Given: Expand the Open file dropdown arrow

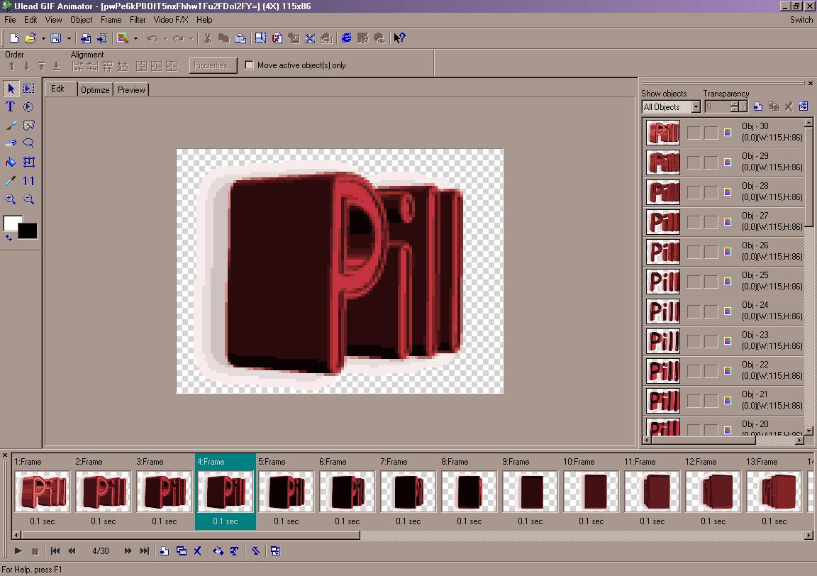Looking at the screenshot, I should tap(43, 38).
